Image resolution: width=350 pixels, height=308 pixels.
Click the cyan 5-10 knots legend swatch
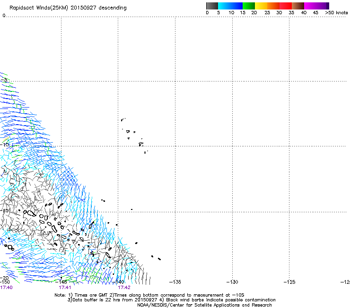tap(224, 6)
